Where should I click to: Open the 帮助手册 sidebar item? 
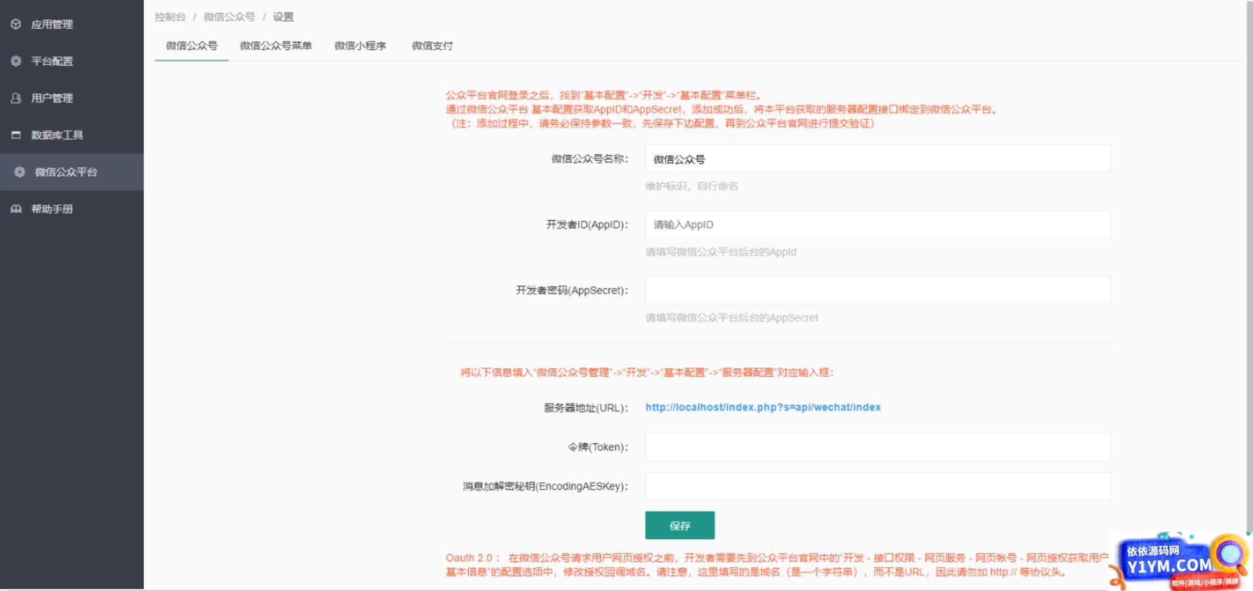tap(72, 209)
